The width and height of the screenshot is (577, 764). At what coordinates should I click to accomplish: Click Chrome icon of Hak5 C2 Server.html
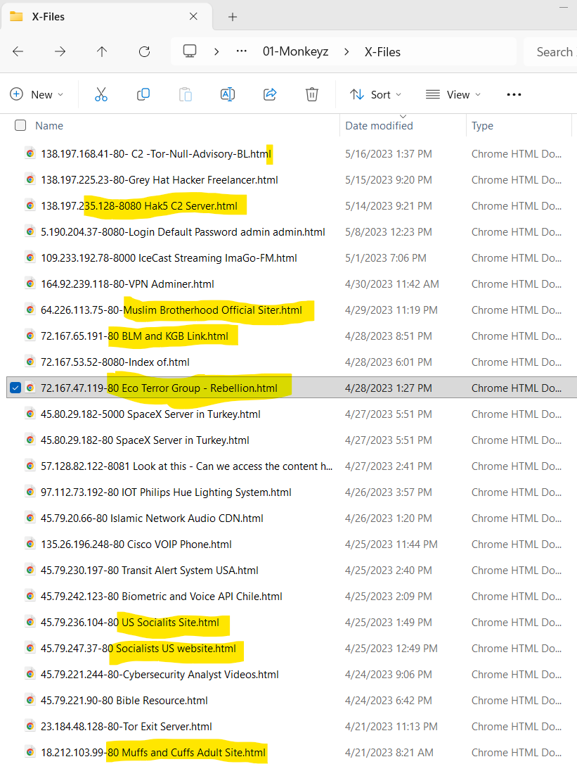point(30,205)
